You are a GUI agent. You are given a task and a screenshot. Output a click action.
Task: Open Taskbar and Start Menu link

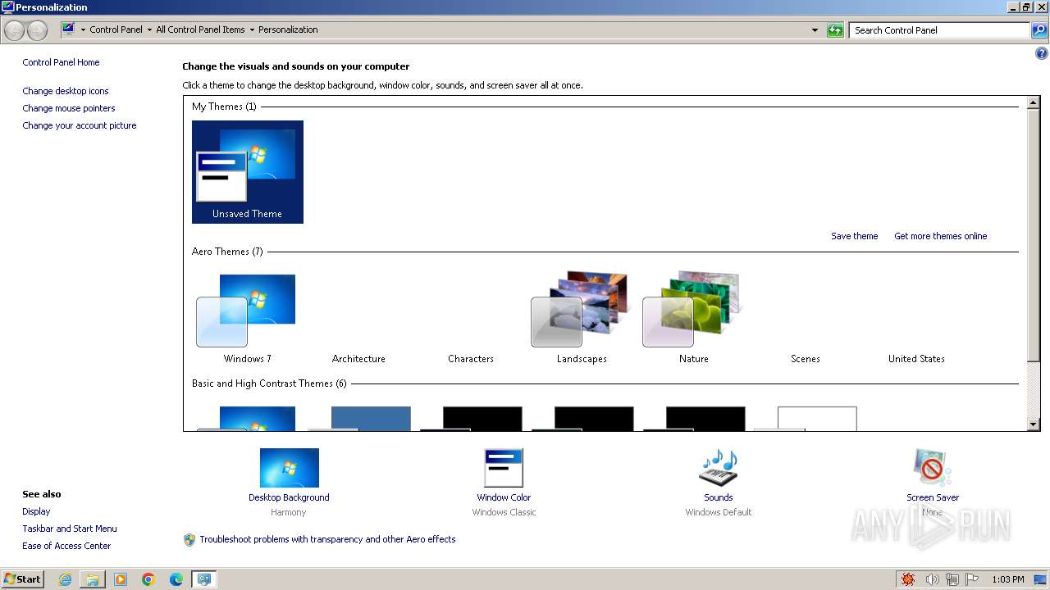70,529
